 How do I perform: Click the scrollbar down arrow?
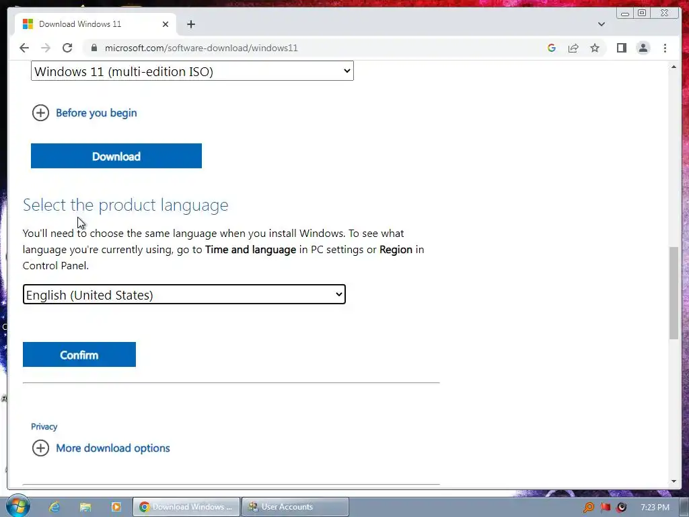[x=674, y=481]
